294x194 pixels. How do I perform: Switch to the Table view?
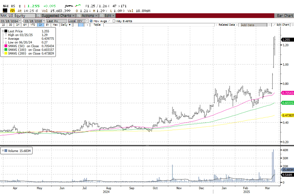pos(97,25)
